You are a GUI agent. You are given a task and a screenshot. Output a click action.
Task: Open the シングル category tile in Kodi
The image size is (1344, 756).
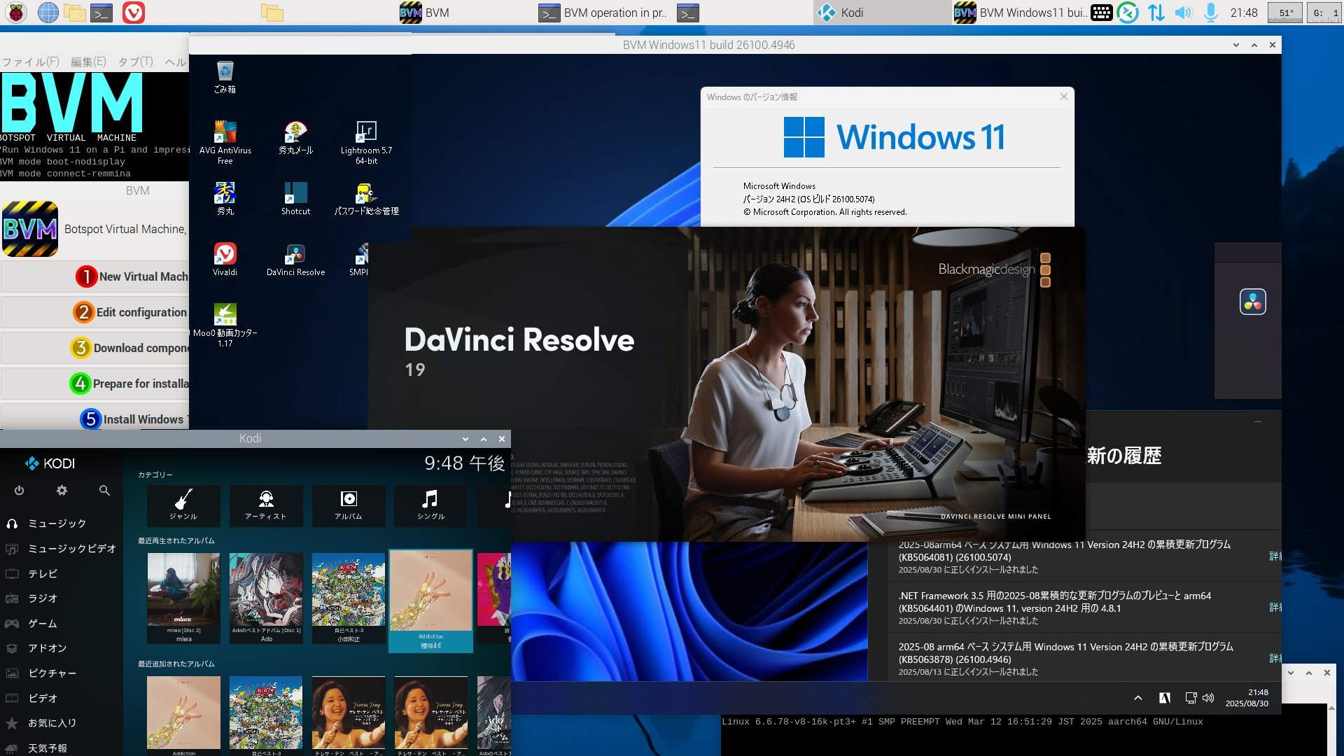pyautogui.click(x=431, y=505)
